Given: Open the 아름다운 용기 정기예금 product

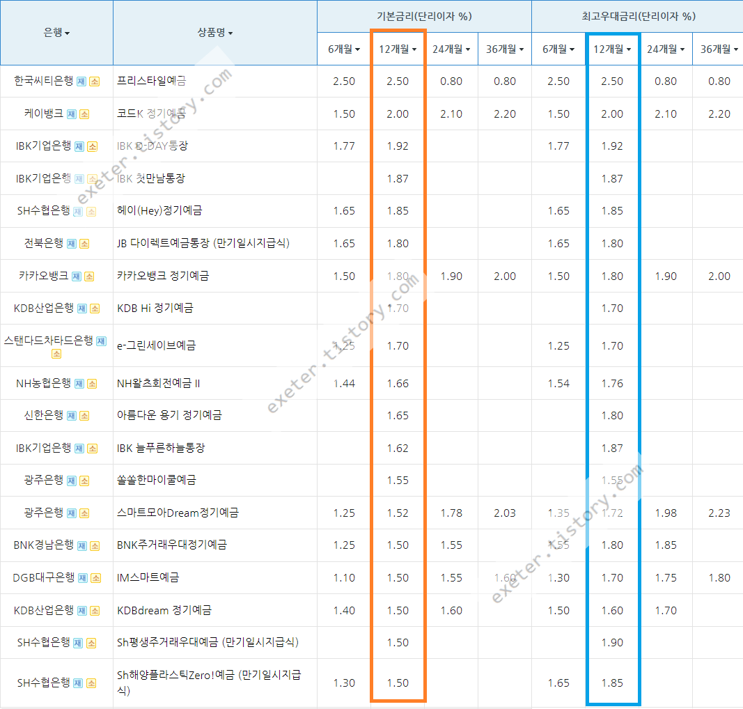Looking at the screenshot, I should [x=170, y=415].
